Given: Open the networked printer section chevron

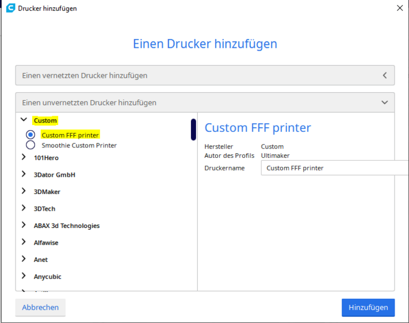Looking at the screenshot, I should point(385,75).
